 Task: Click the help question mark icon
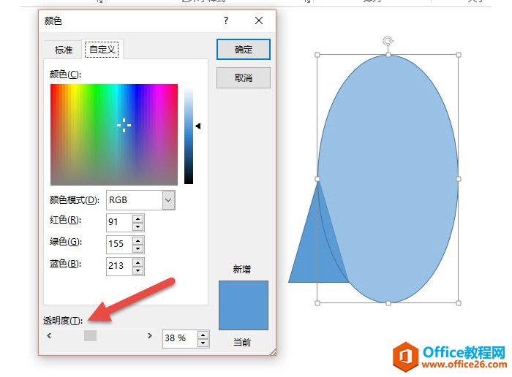[226, 21]
